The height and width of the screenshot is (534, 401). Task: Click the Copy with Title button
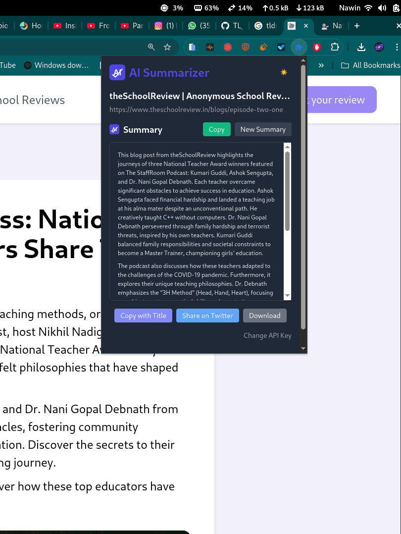pos(143,316)
